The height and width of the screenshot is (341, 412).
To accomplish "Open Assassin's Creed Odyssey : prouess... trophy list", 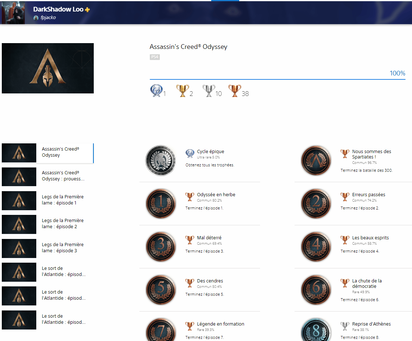I will (x=48, y=177).
